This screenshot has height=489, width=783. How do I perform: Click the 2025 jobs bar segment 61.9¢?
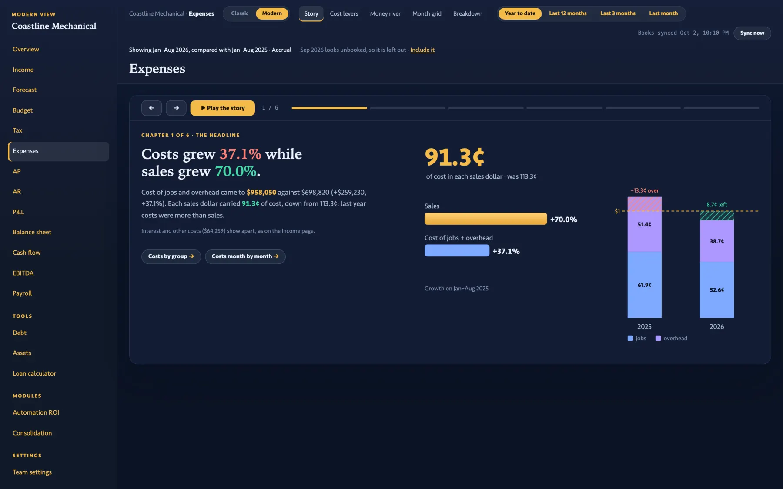[x=644, y=285]
